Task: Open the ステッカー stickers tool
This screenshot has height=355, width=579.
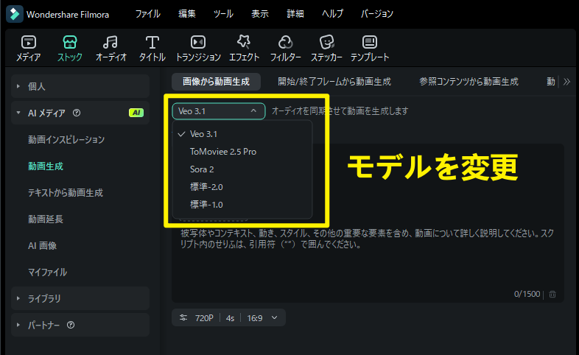Action: [326, 49]
